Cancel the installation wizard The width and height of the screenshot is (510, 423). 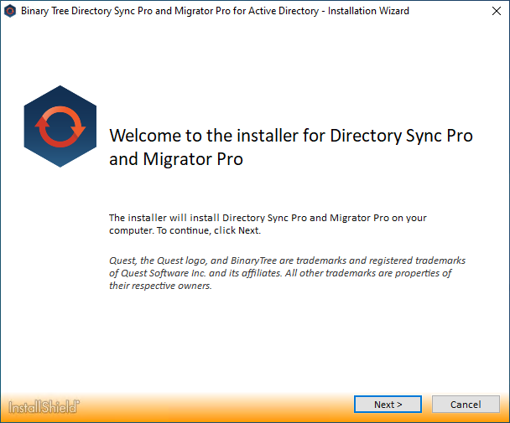466,405
